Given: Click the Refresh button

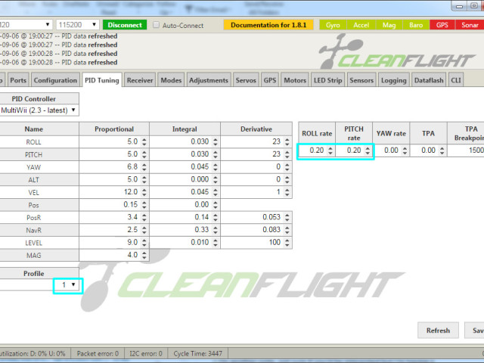Looking at the screenshot, I should [438, 330].
